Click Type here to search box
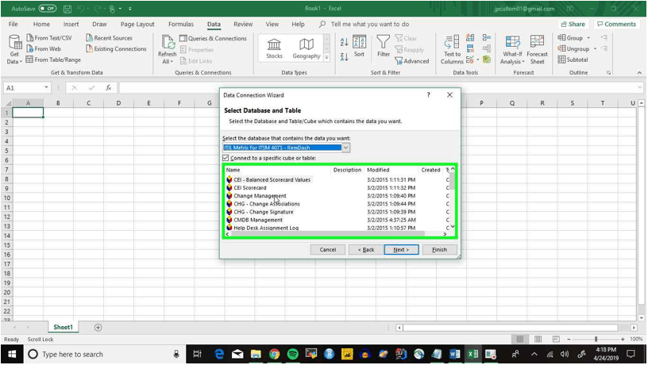This screenshot has height=365, width=648. 104,354
